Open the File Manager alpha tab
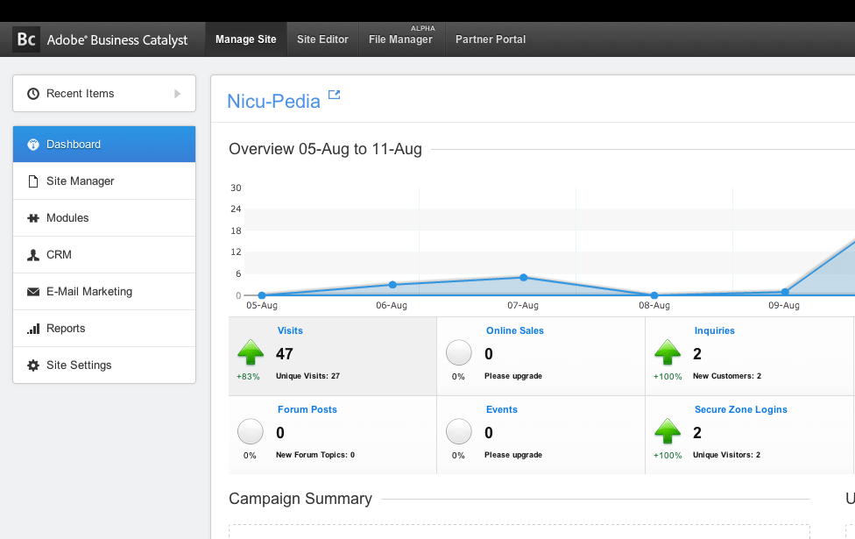 click(402, 39)
